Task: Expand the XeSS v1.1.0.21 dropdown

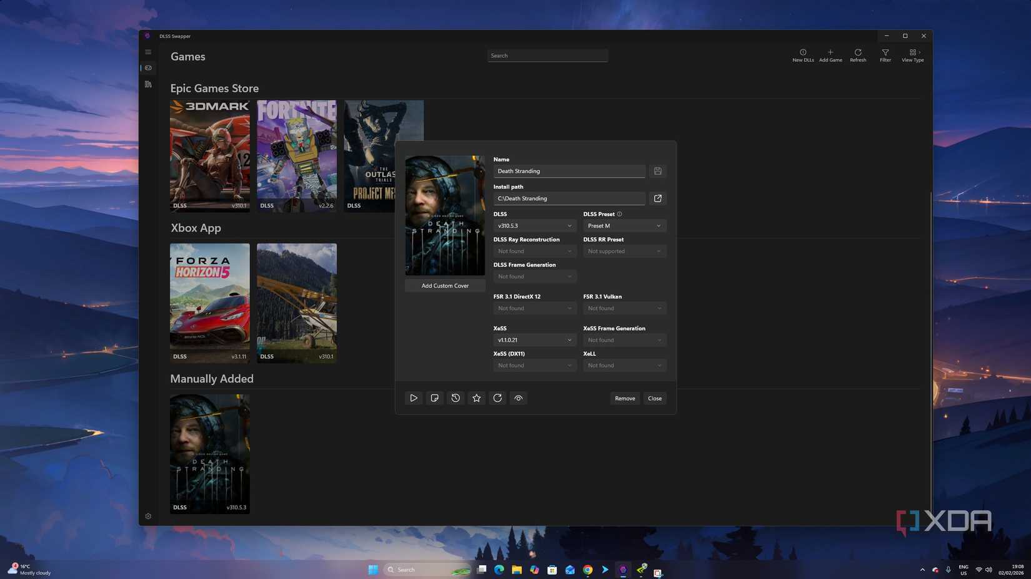Action: click(535, 340)
